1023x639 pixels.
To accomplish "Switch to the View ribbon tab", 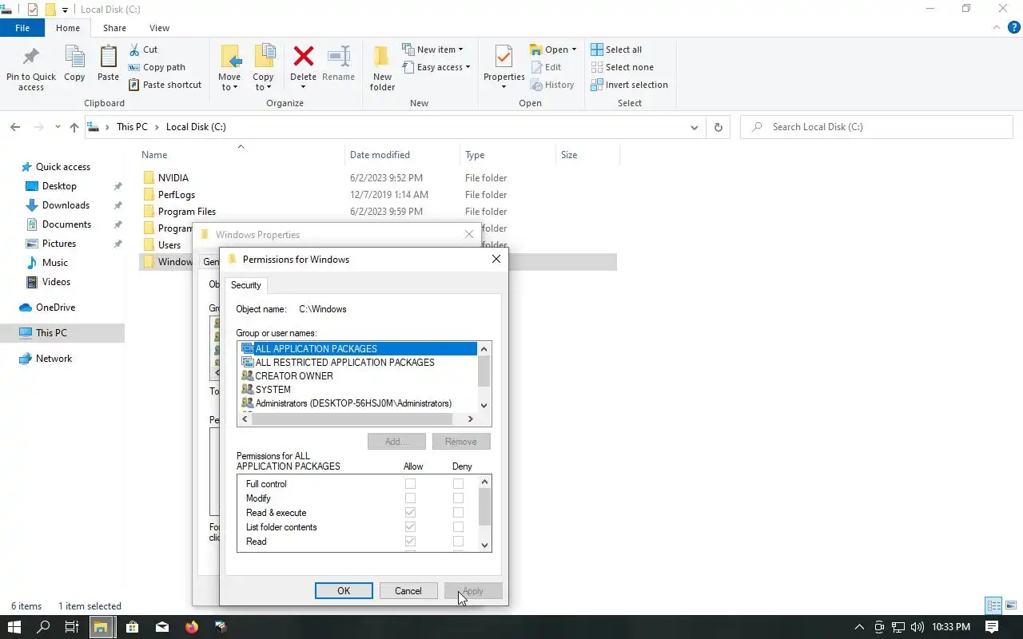I will click(x=159, y=28).
